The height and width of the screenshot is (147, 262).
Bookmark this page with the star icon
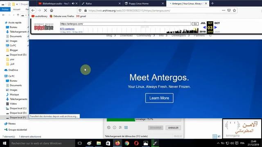pyautogui.click(x=235, y=10)
